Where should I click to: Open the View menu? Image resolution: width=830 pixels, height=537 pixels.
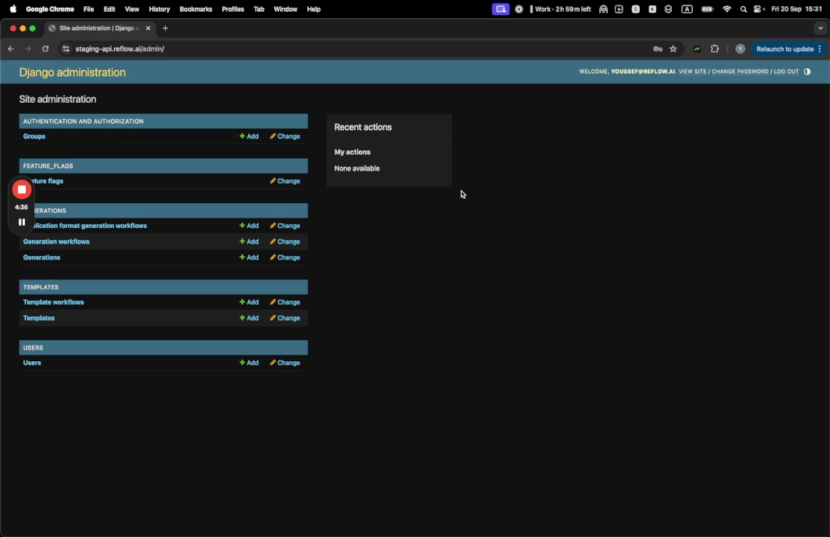click(132, 9)
